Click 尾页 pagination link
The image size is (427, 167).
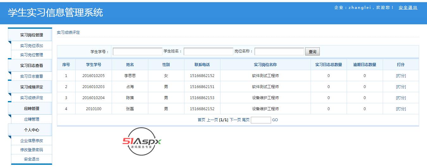(246, 120)
